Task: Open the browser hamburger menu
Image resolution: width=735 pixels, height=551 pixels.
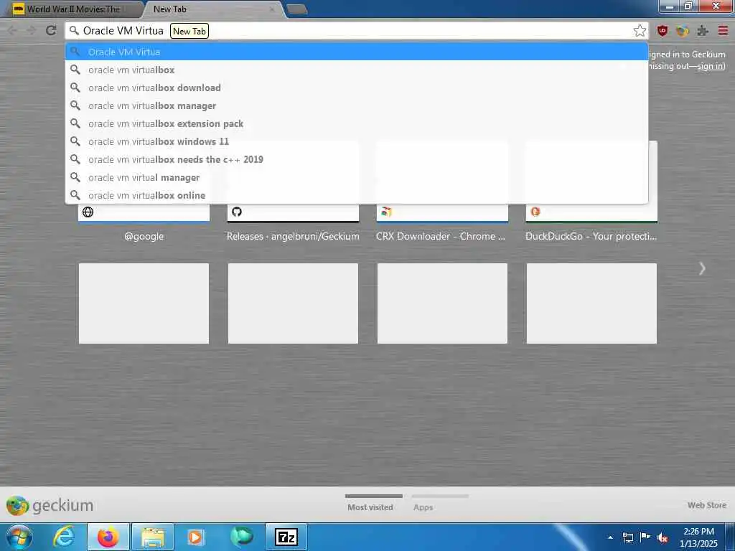Action: click(723, 31)
